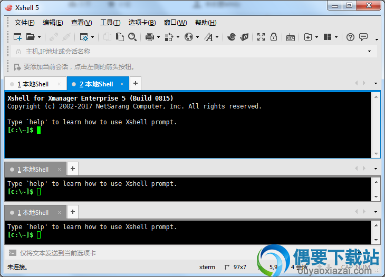Click the add-current-session arrow icon
Viewport: 385px width, 277px height.
pos(17,67)
